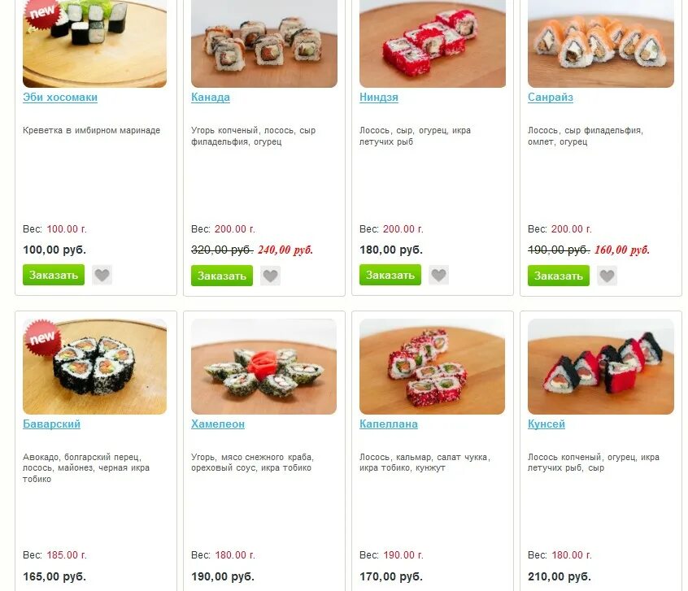Order the Санрайз roll with Заказать button

tap(559, 276)
